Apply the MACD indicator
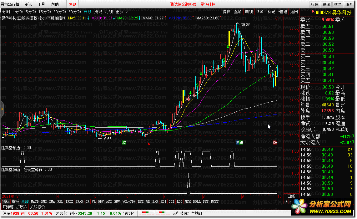The width and height of the screenshot is (357, 219). point(35,201)
